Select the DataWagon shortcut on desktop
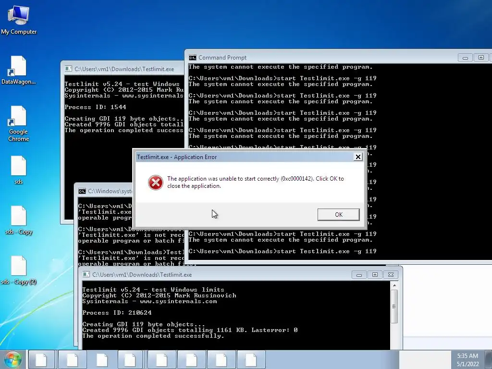Image resolution: width=492 pixels, height=369 pixels. point(19,70)
